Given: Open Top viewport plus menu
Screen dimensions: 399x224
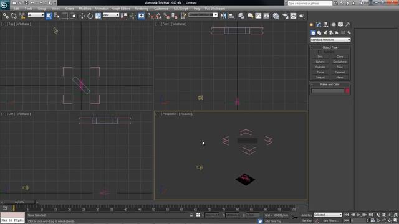Looking at the screenshot, I should [4, 24].
